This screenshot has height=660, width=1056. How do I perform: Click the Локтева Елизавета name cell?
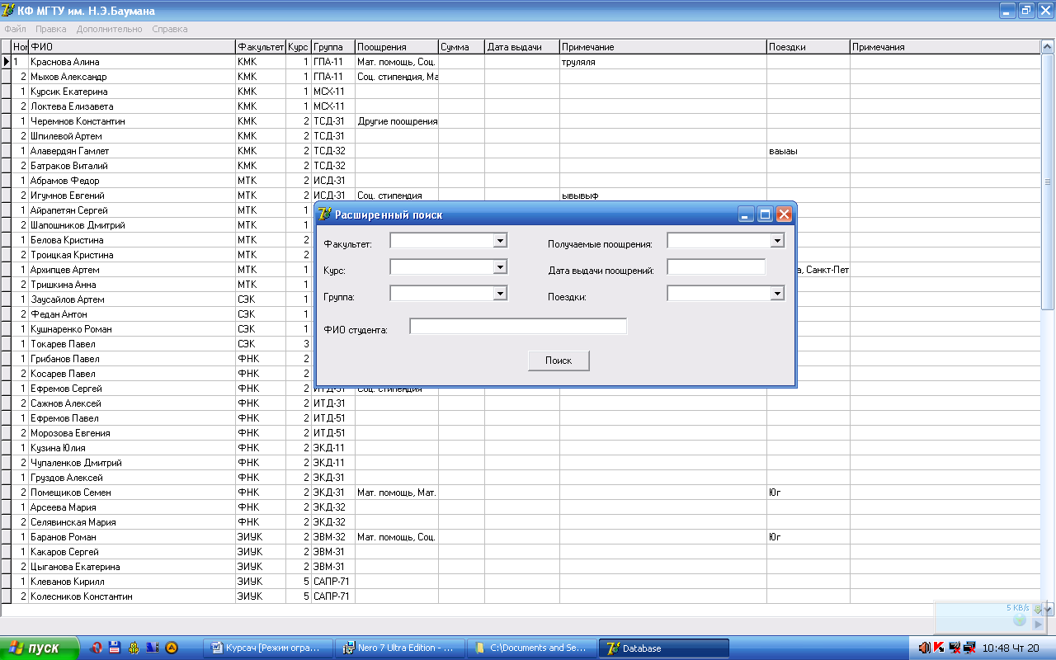pyautogui.click(x=132, y=106)
